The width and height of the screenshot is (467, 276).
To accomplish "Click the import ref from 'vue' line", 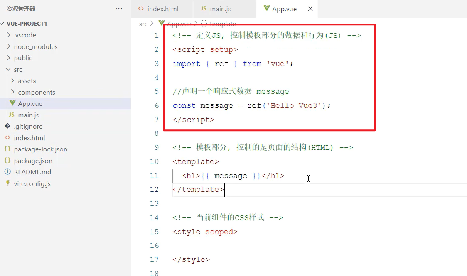I will click(233, 64).
